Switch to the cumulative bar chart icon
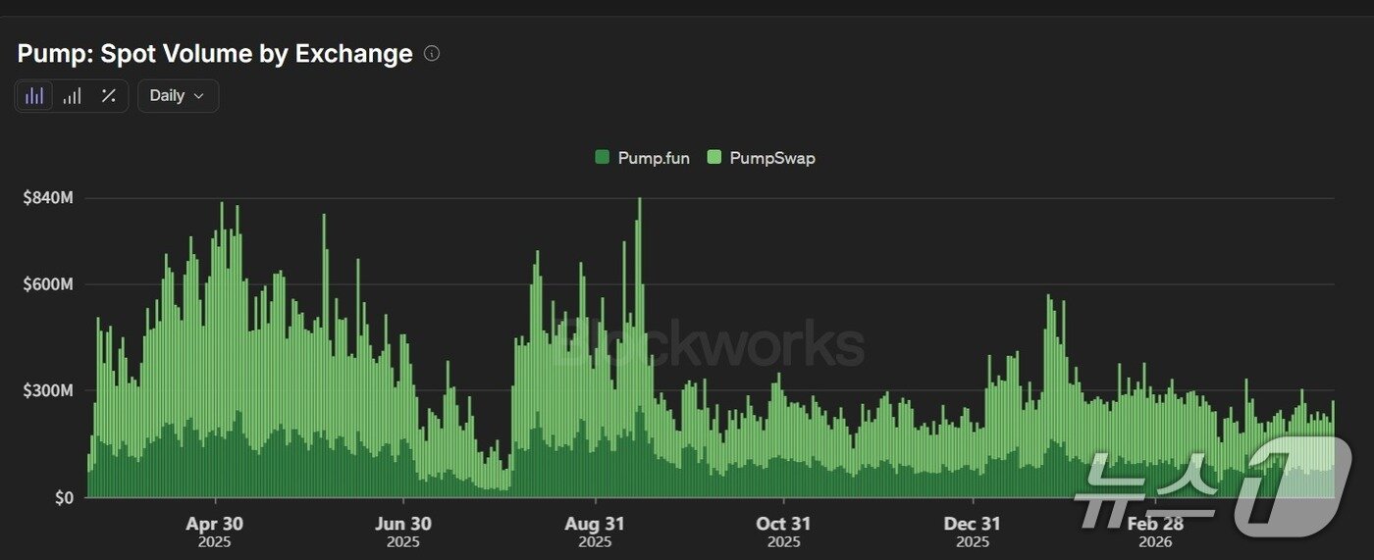The image size is (1374, 560). pyautogui.click(x=72, y=96)
